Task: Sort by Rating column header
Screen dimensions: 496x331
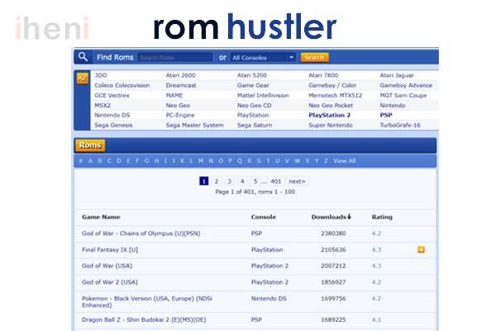Action: point(382,217)
